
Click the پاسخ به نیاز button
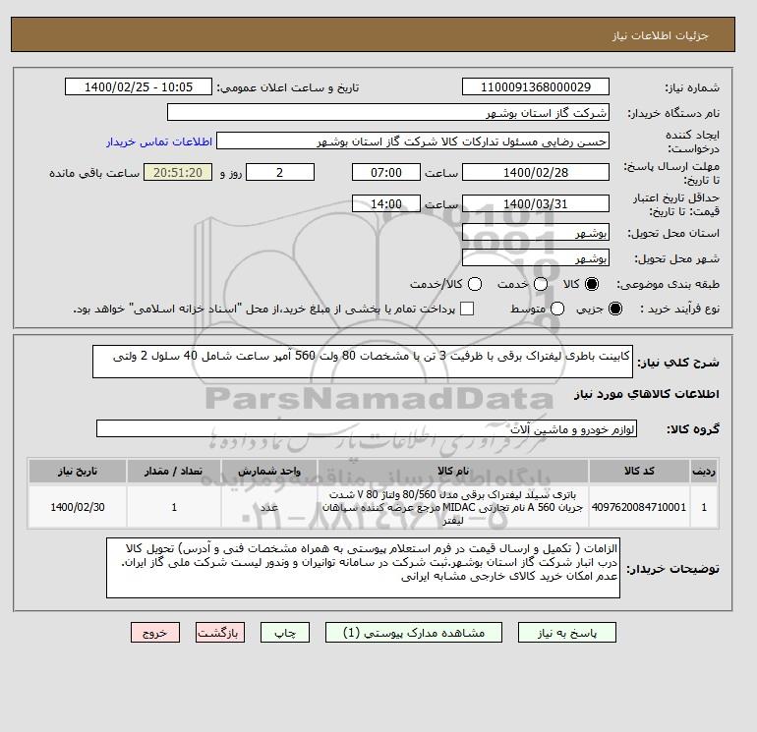[567, 633]
